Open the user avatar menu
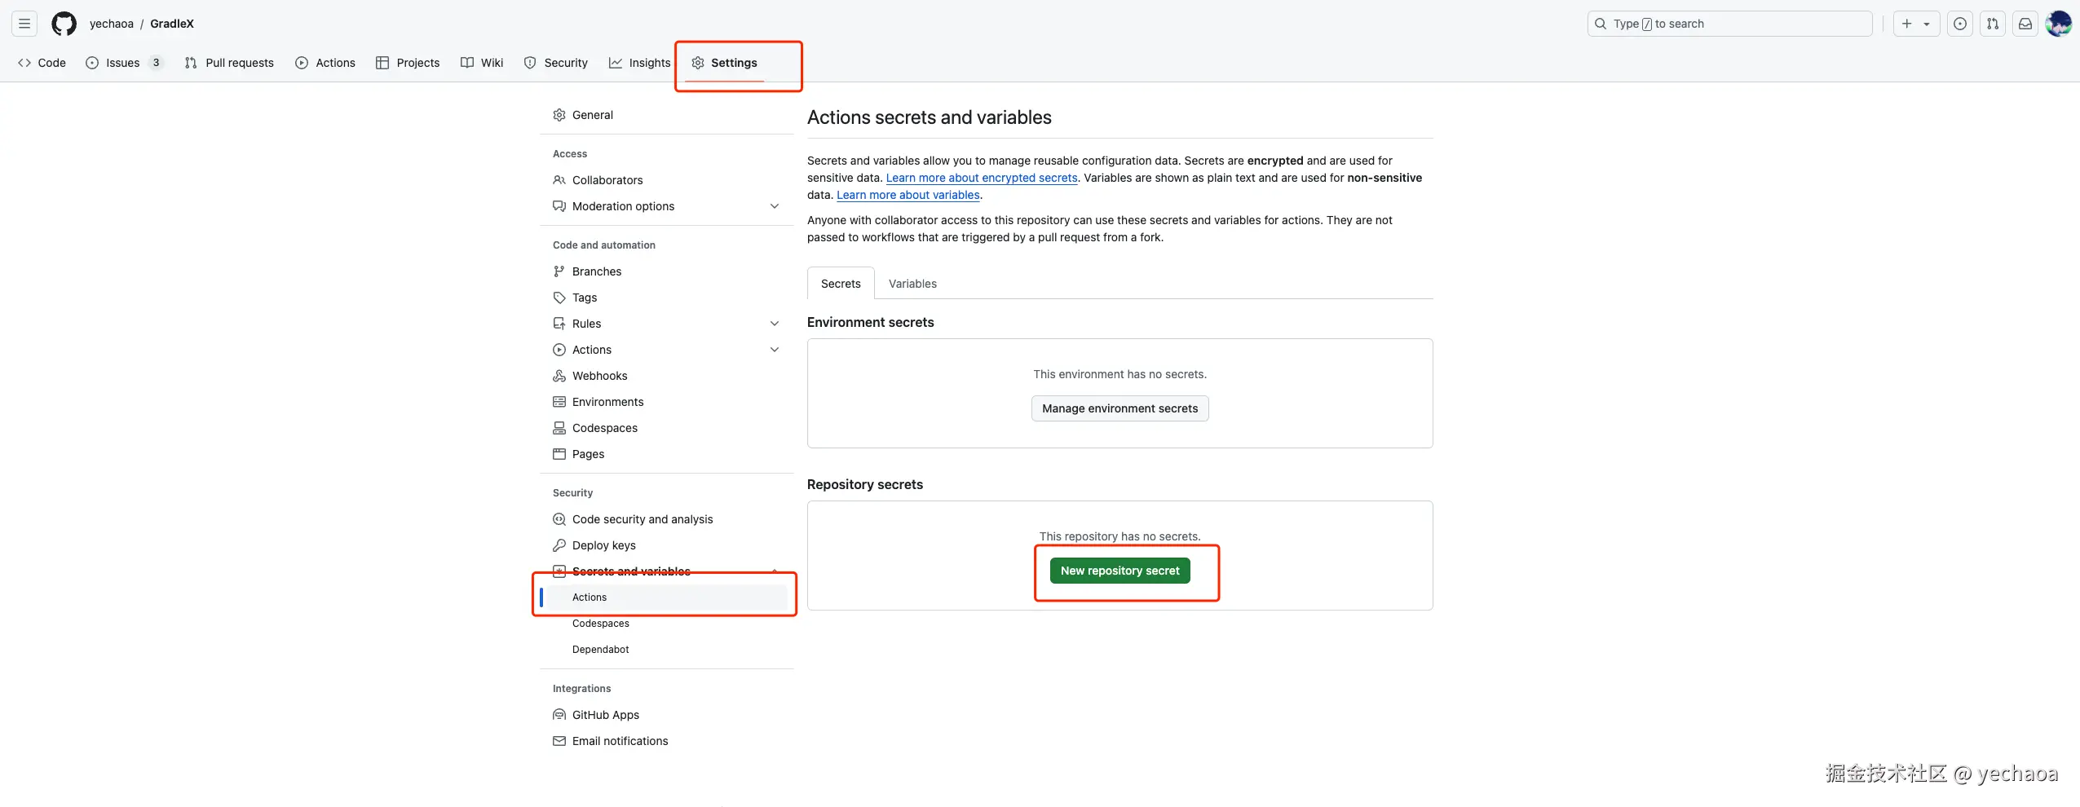2080x807 pixels. 2059,24
